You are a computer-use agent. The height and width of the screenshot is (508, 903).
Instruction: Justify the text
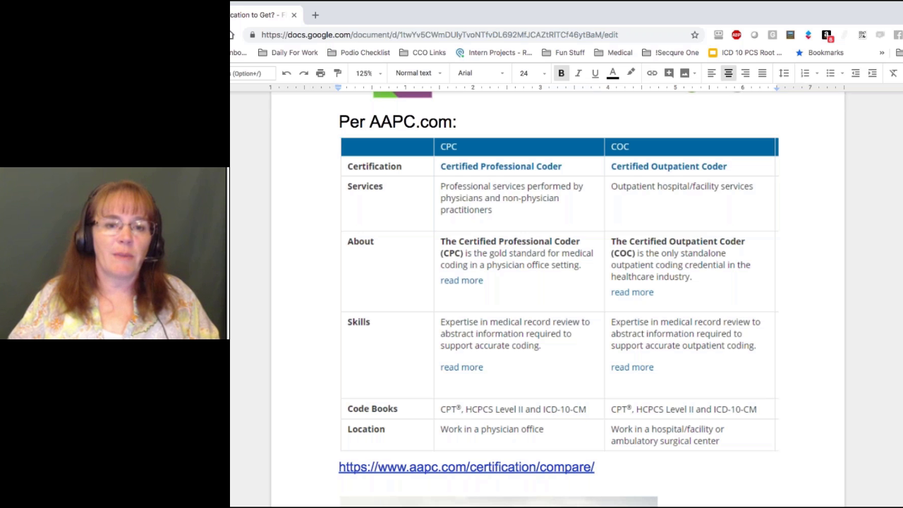762,73
